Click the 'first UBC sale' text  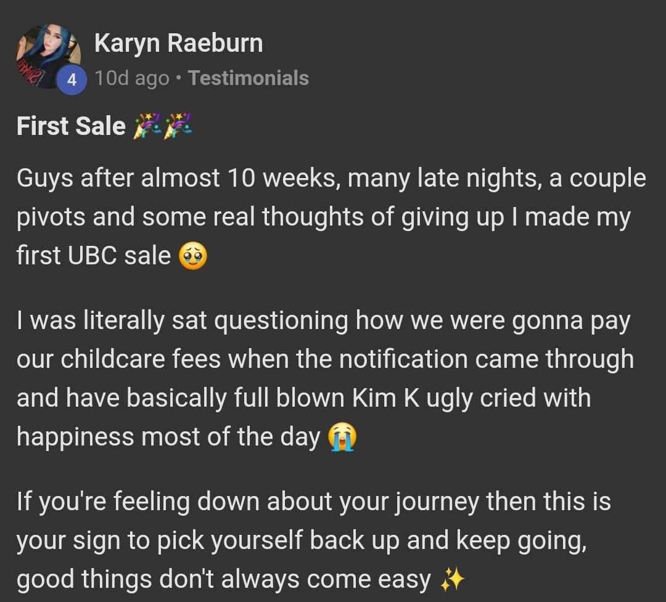pyautogui.click(x=94, y=256)
